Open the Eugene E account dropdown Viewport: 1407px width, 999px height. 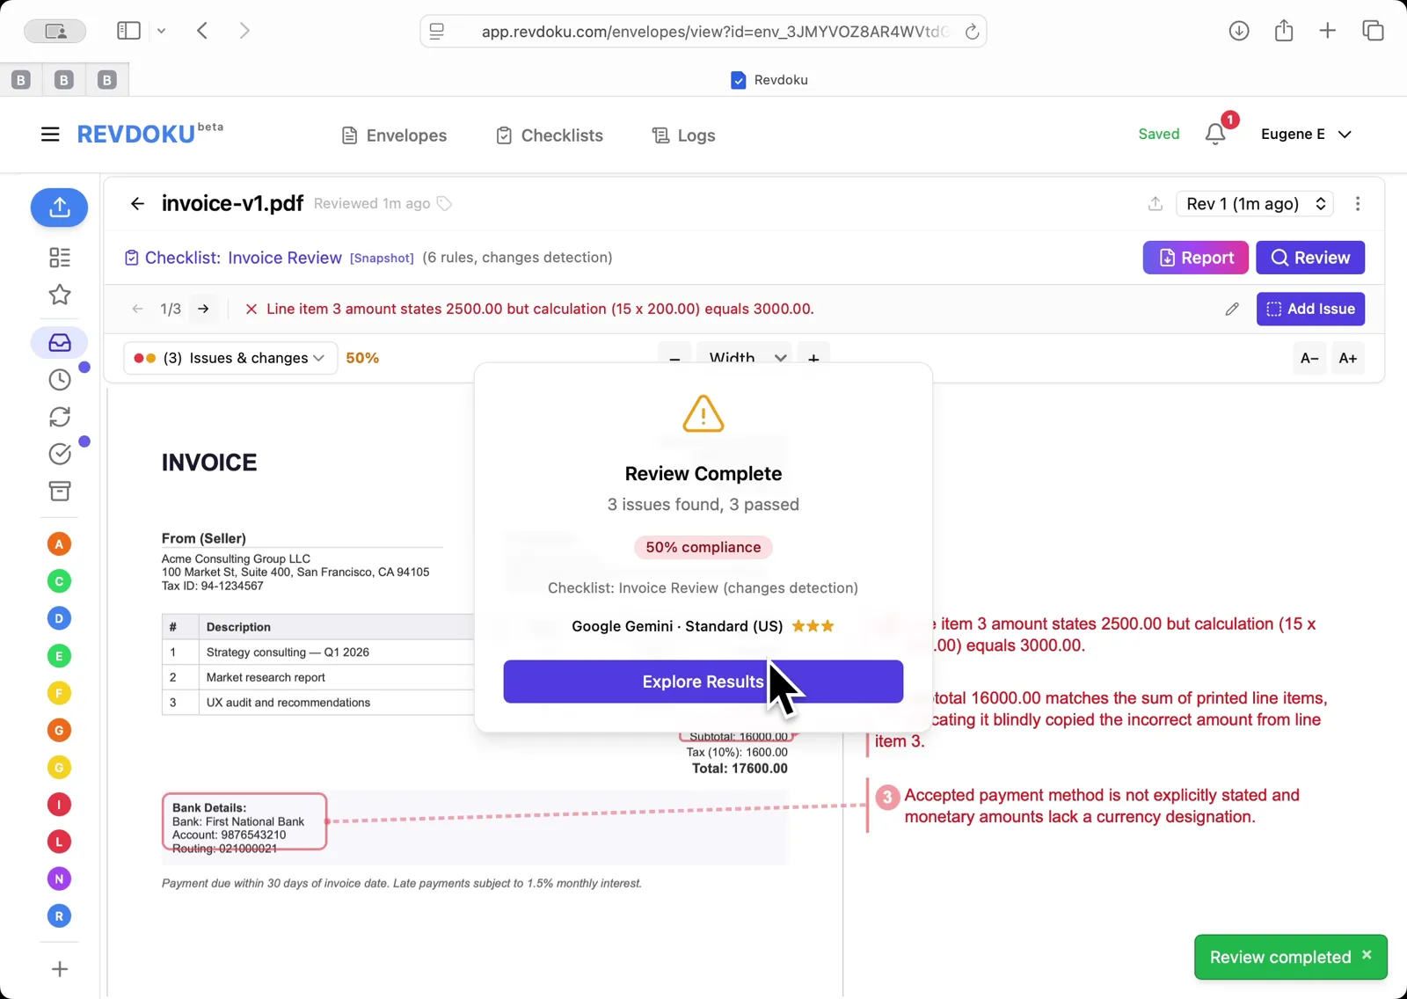[x=1306, y=134]
